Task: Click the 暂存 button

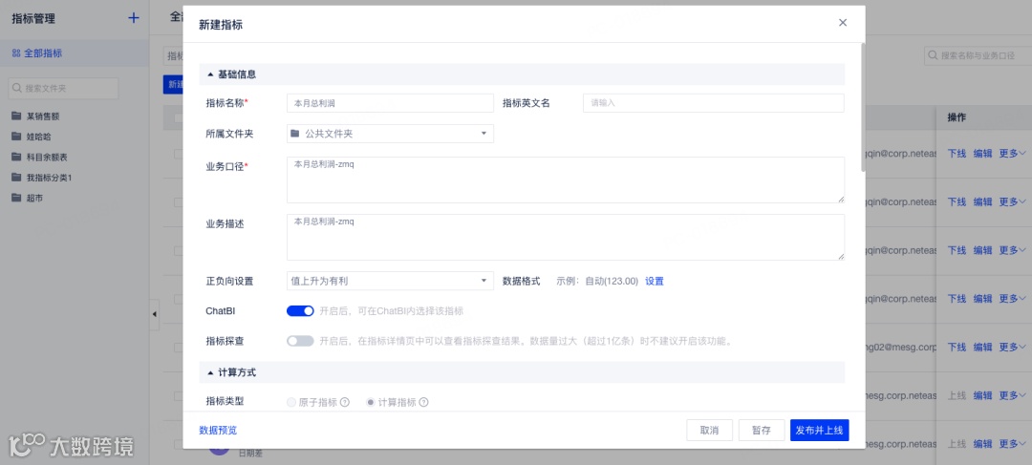Action: [x=762, y=430]
